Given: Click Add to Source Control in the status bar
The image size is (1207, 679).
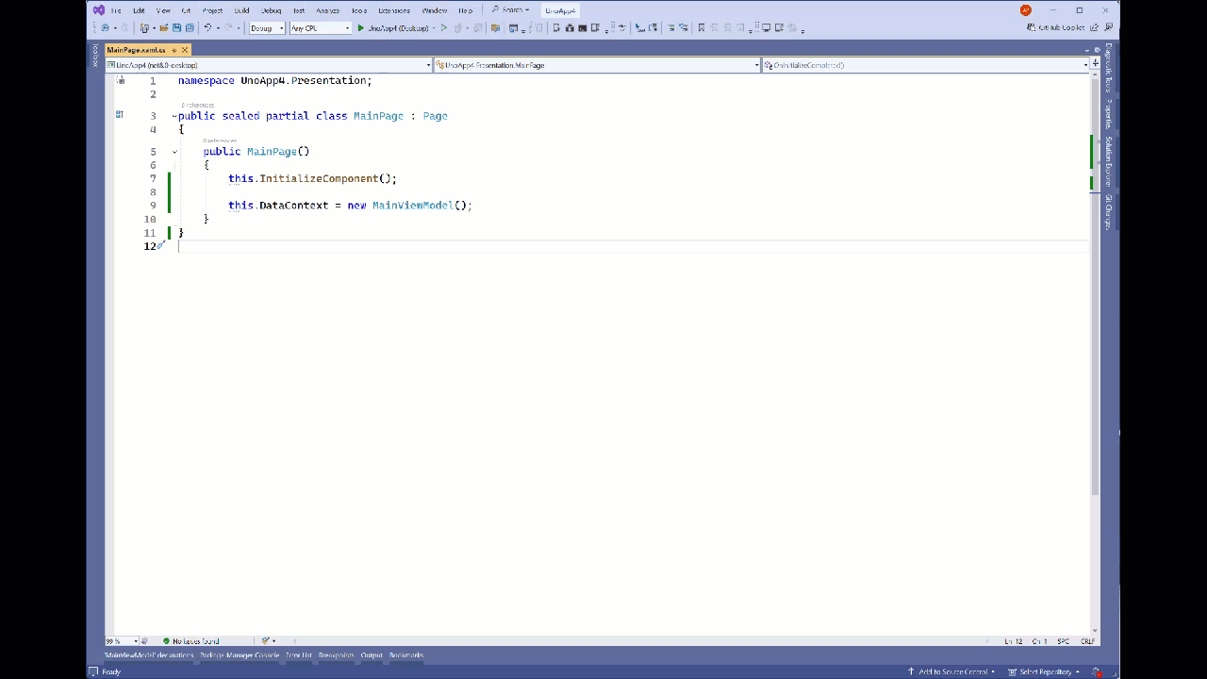Looking at the screenshot, I should (951, 671).
